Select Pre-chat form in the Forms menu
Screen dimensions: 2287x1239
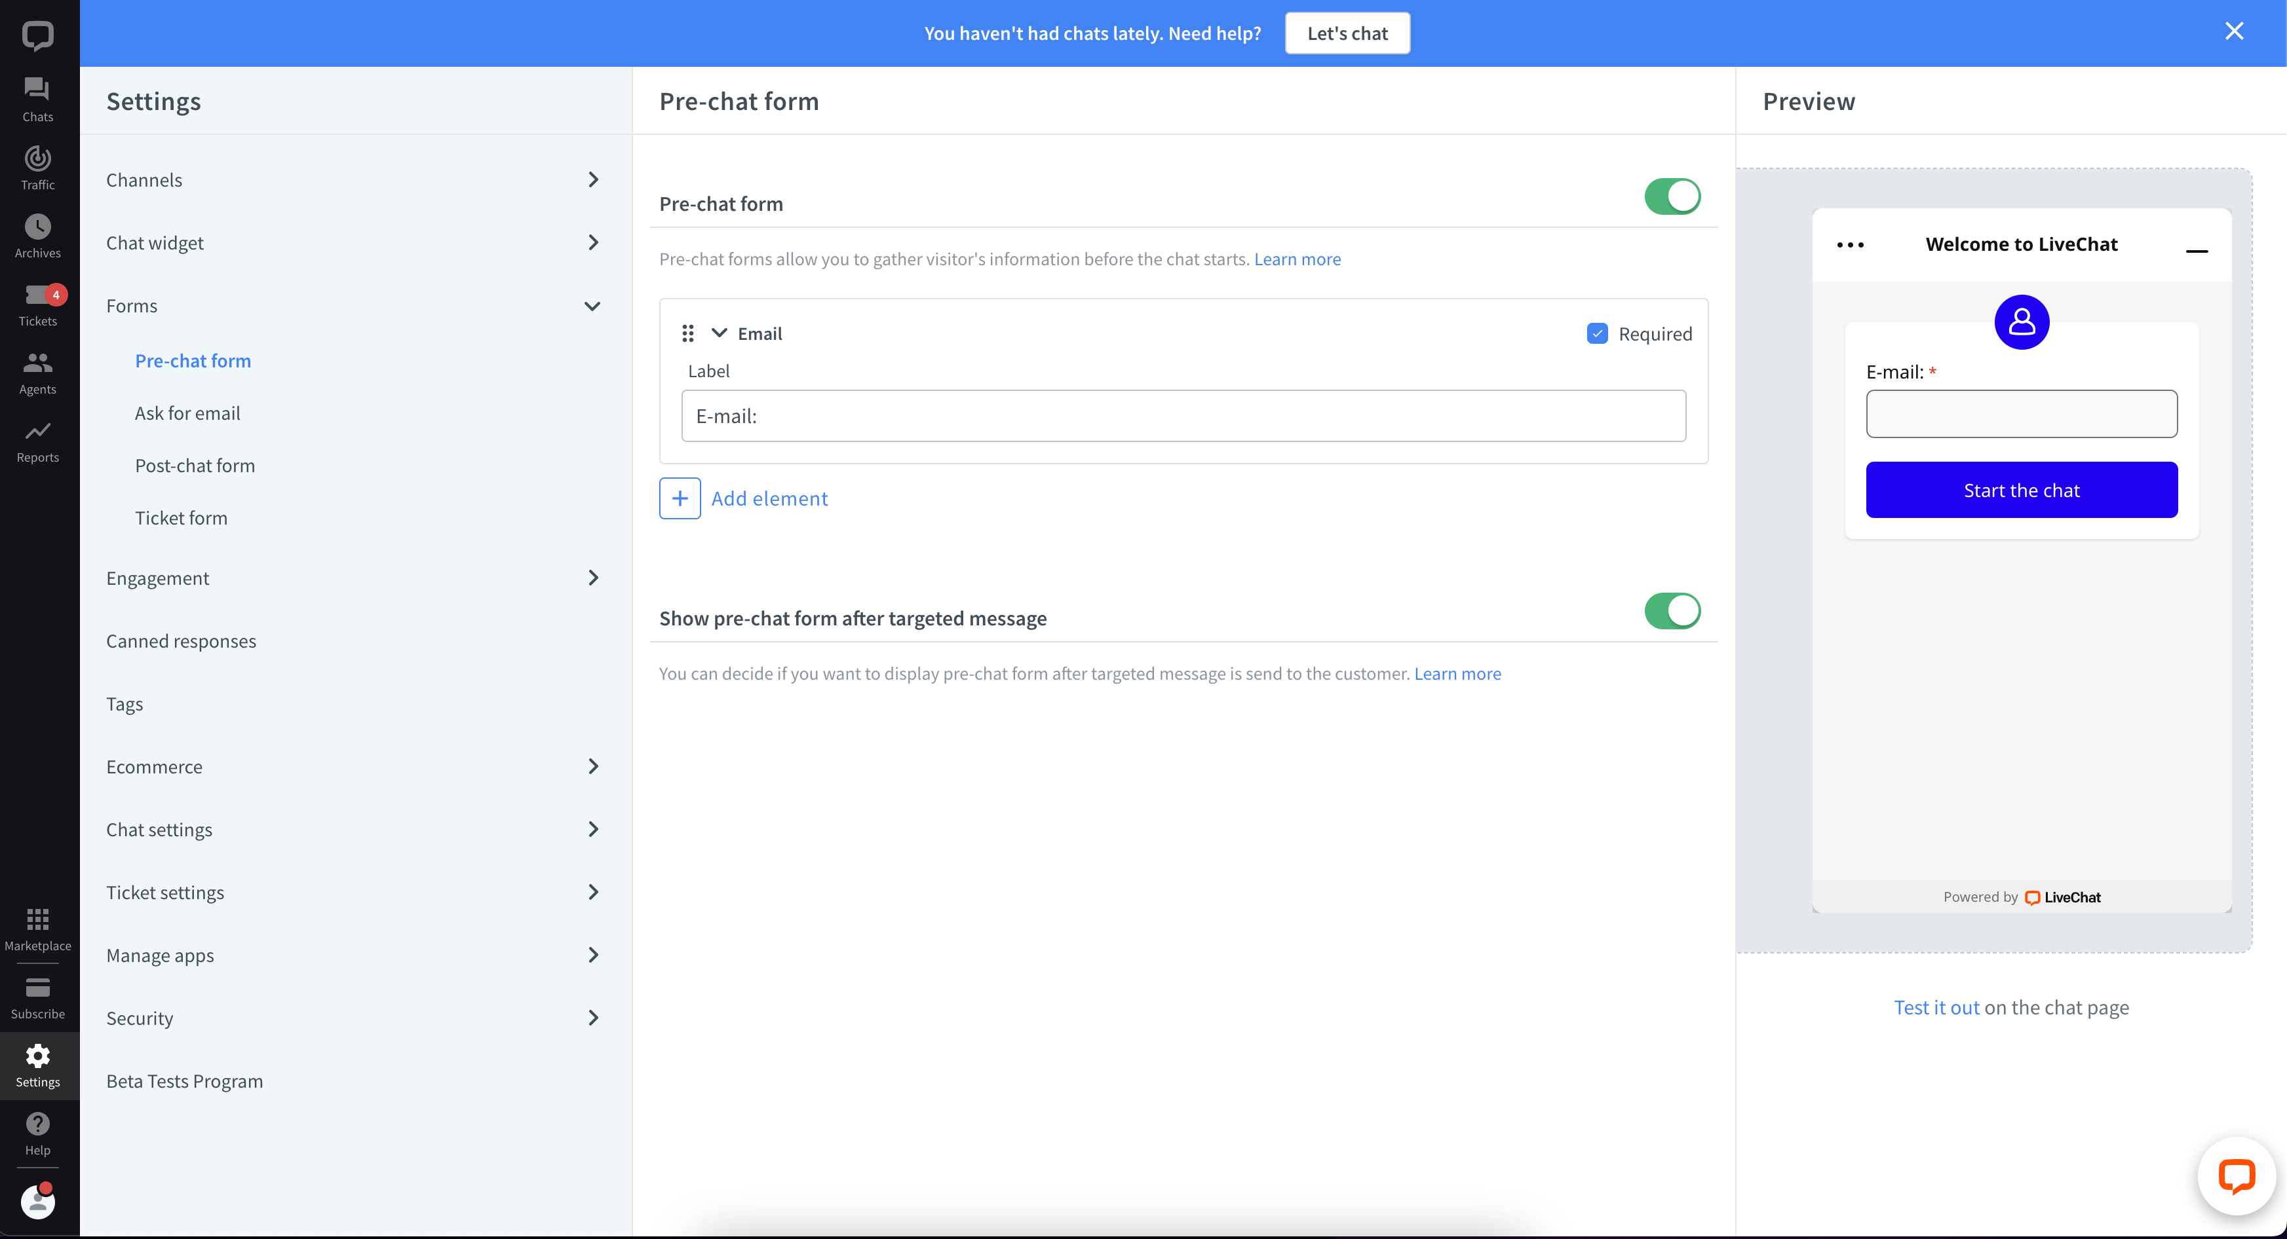(193, 361)
